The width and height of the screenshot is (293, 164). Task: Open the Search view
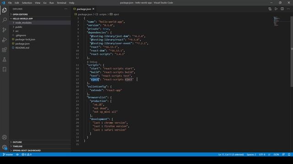(4, 20)
